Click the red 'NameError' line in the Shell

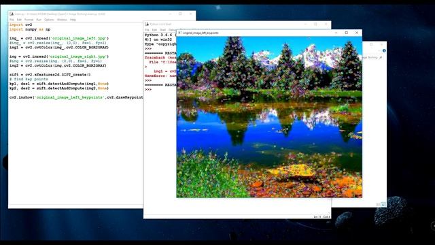click(x=160, y=76)
